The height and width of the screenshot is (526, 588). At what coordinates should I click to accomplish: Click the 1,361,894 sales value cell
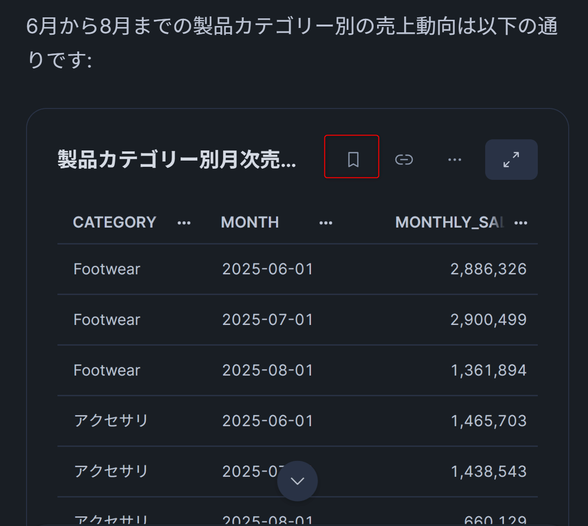tap(488, 370)
